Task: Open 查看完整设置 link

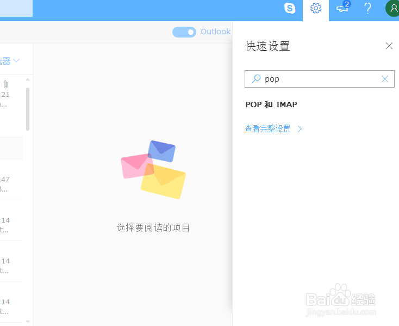Action: (x=267, y=128)
